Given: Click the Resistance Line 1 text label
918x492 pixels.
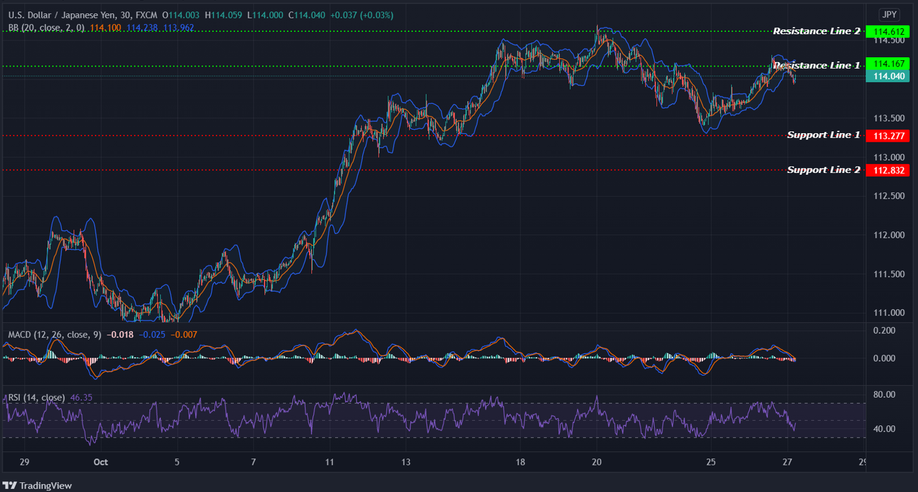Looking at the screenshot, I should (x=817, y=65).
